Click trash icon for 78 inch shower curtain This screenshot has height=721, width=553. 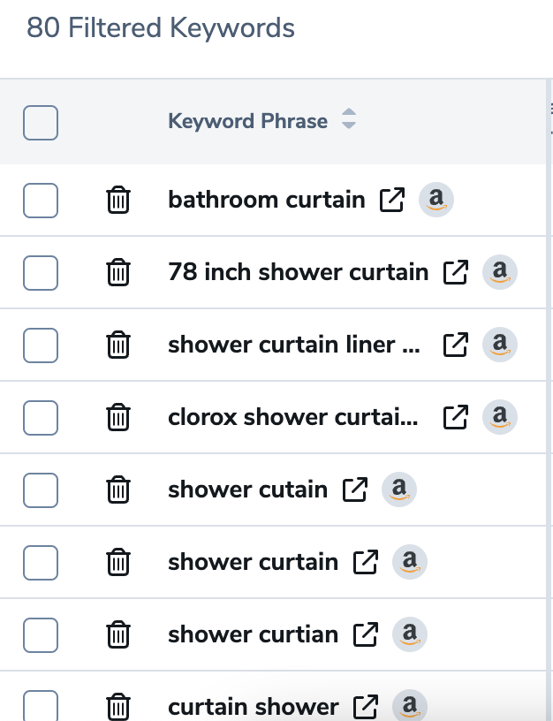[x=117, y=273]
